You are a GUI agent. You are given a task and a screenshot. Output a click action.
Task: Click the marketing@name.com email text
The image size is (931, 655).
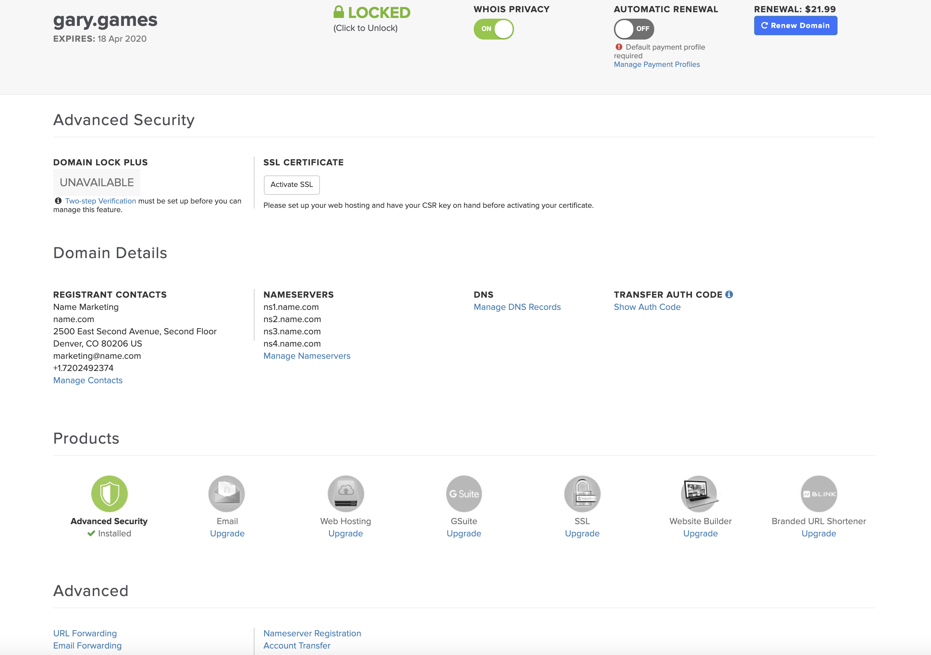coord(97,356)
